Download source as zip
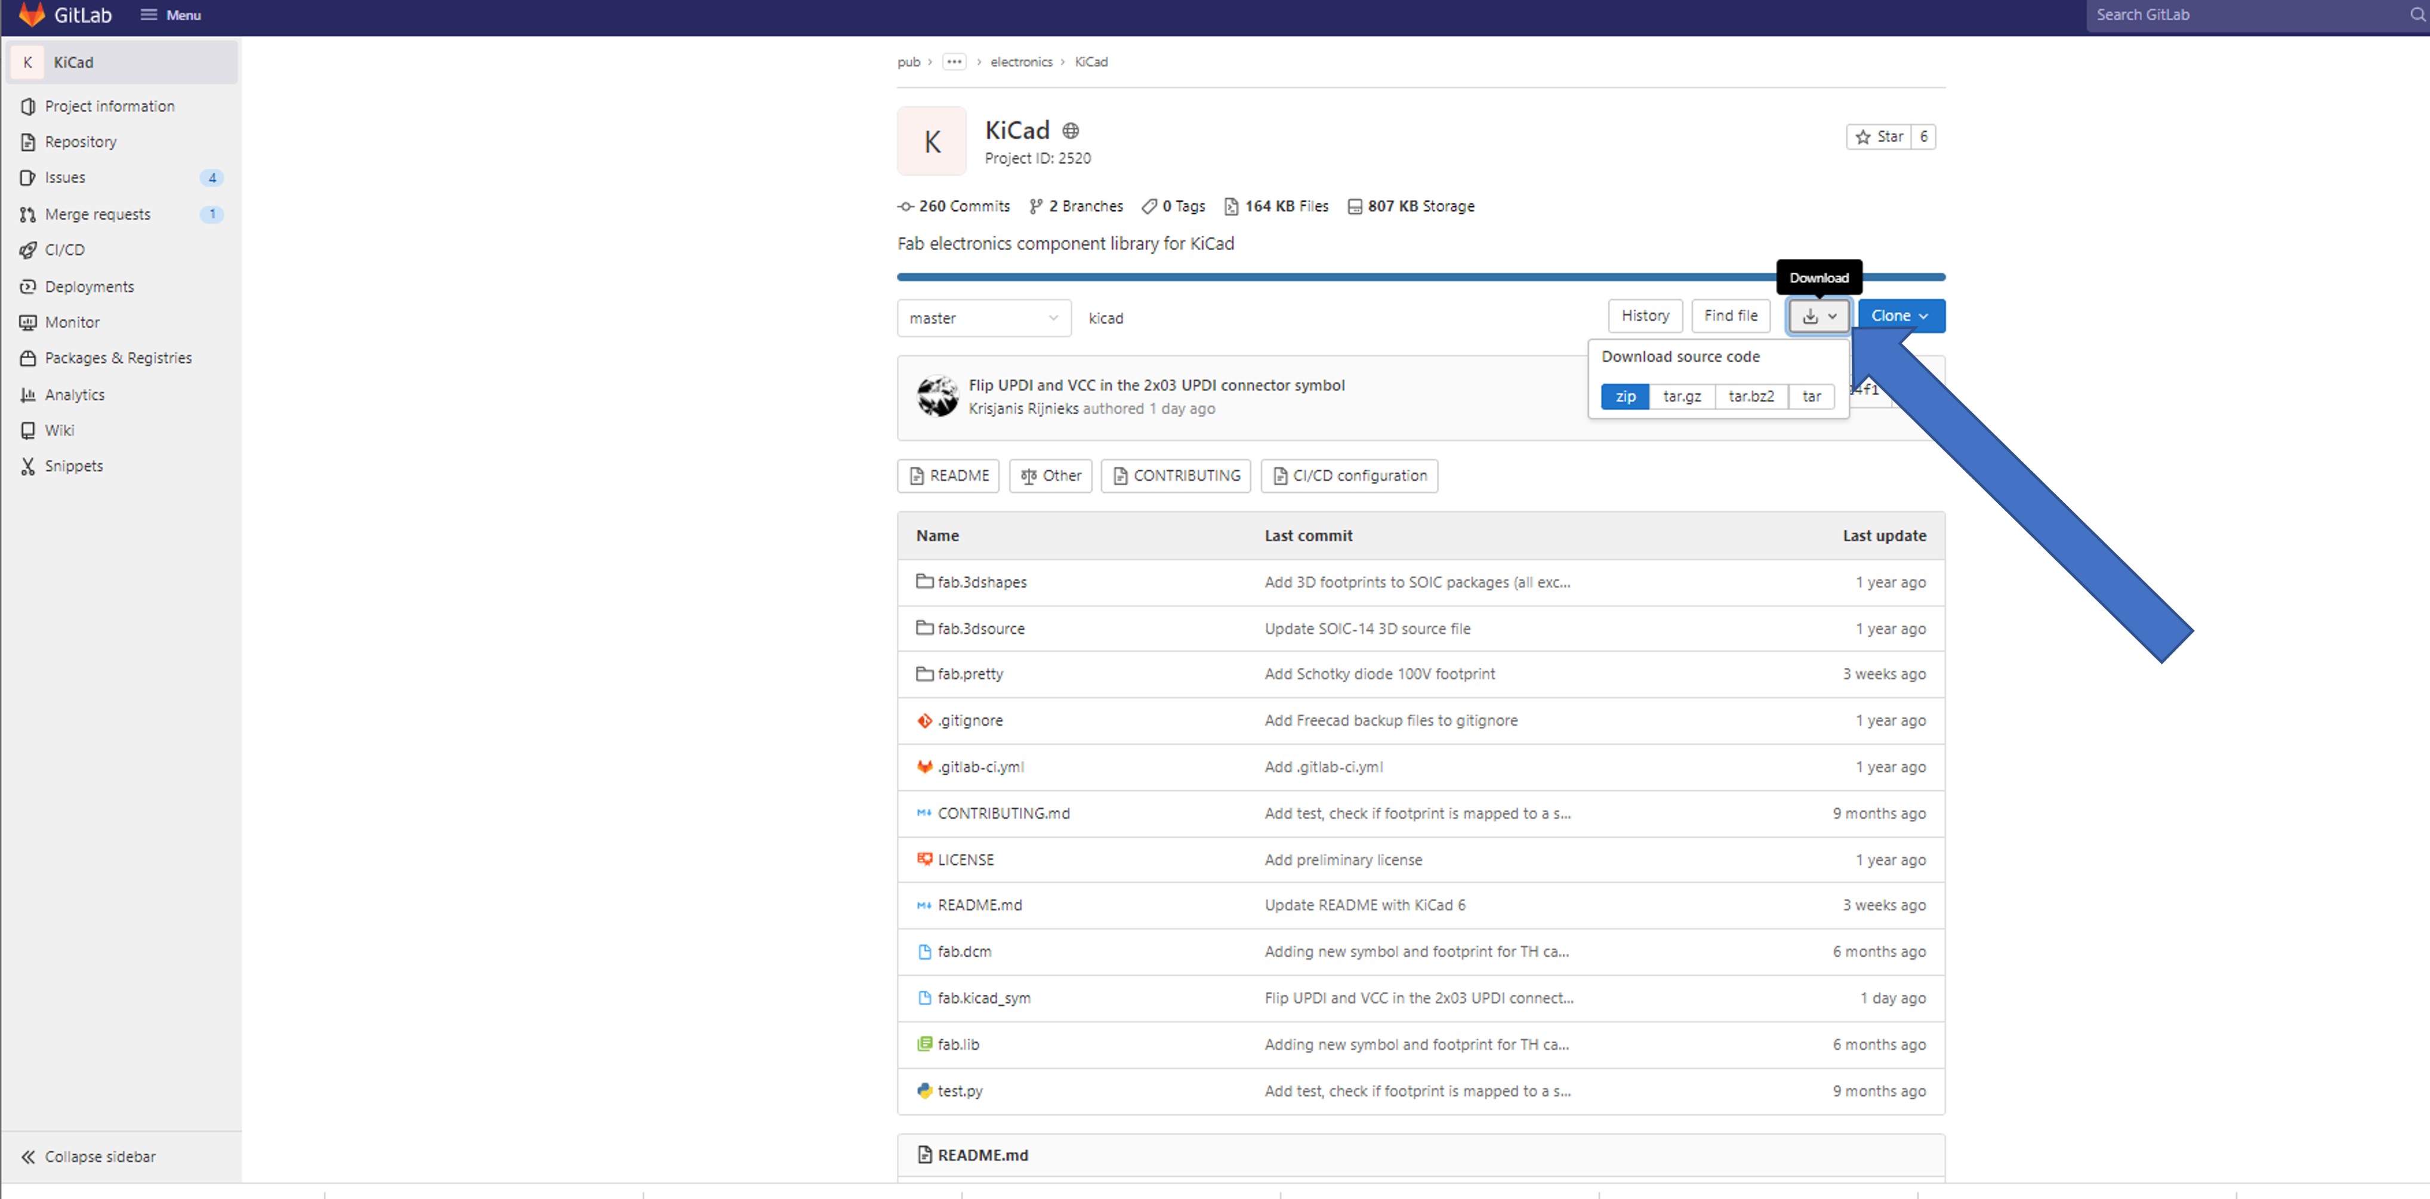This screenshot has width=2430, height=1199. point(1626,397)
